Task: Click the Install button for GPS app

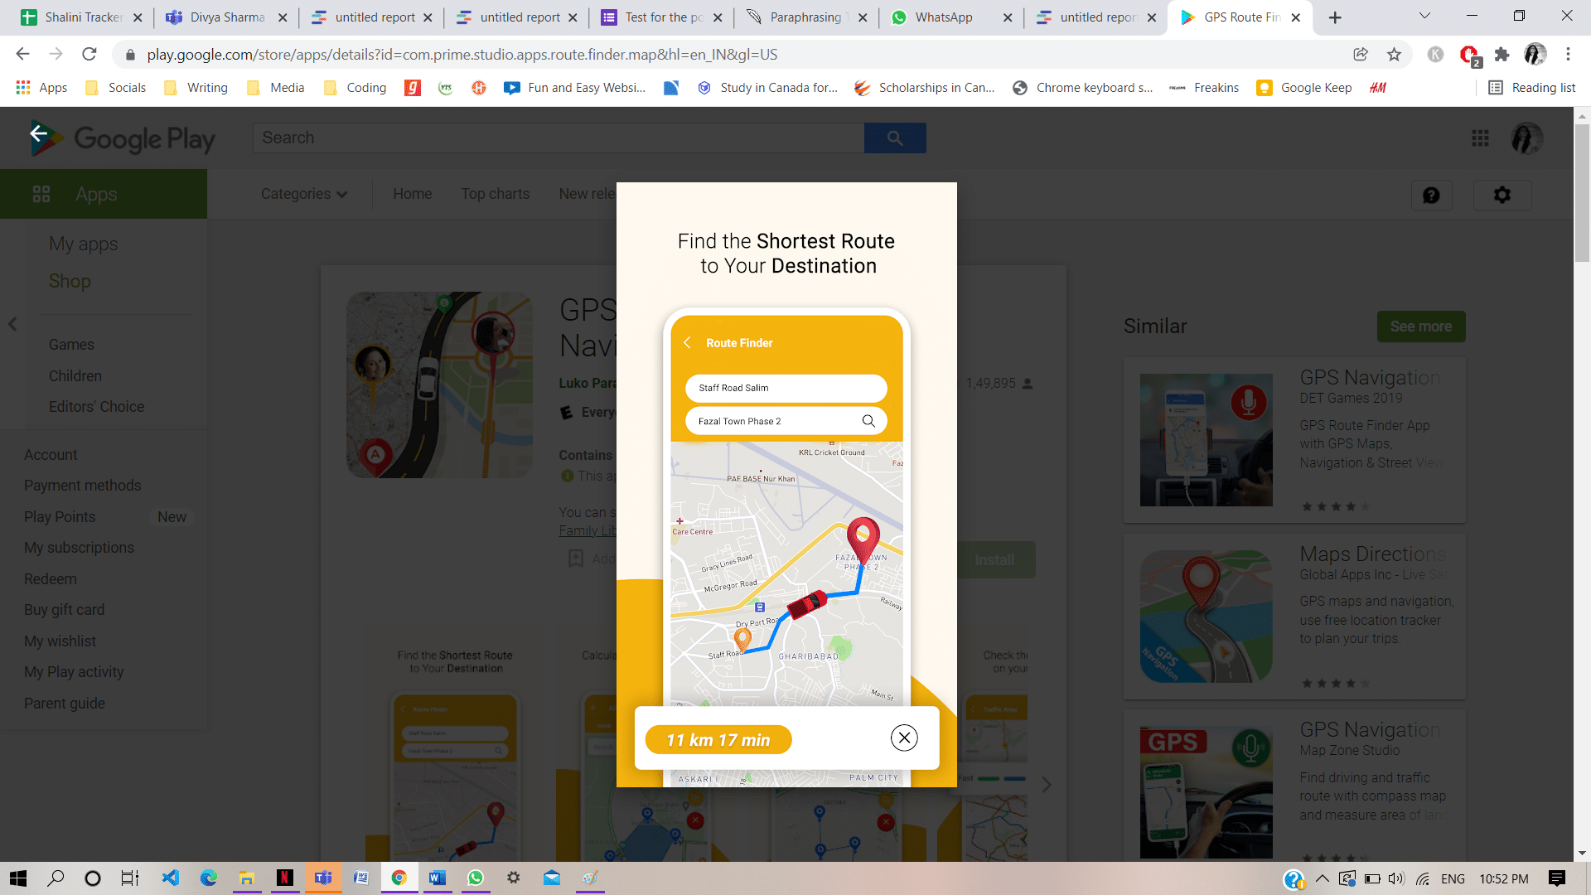Action: click(x=994, y=559)
